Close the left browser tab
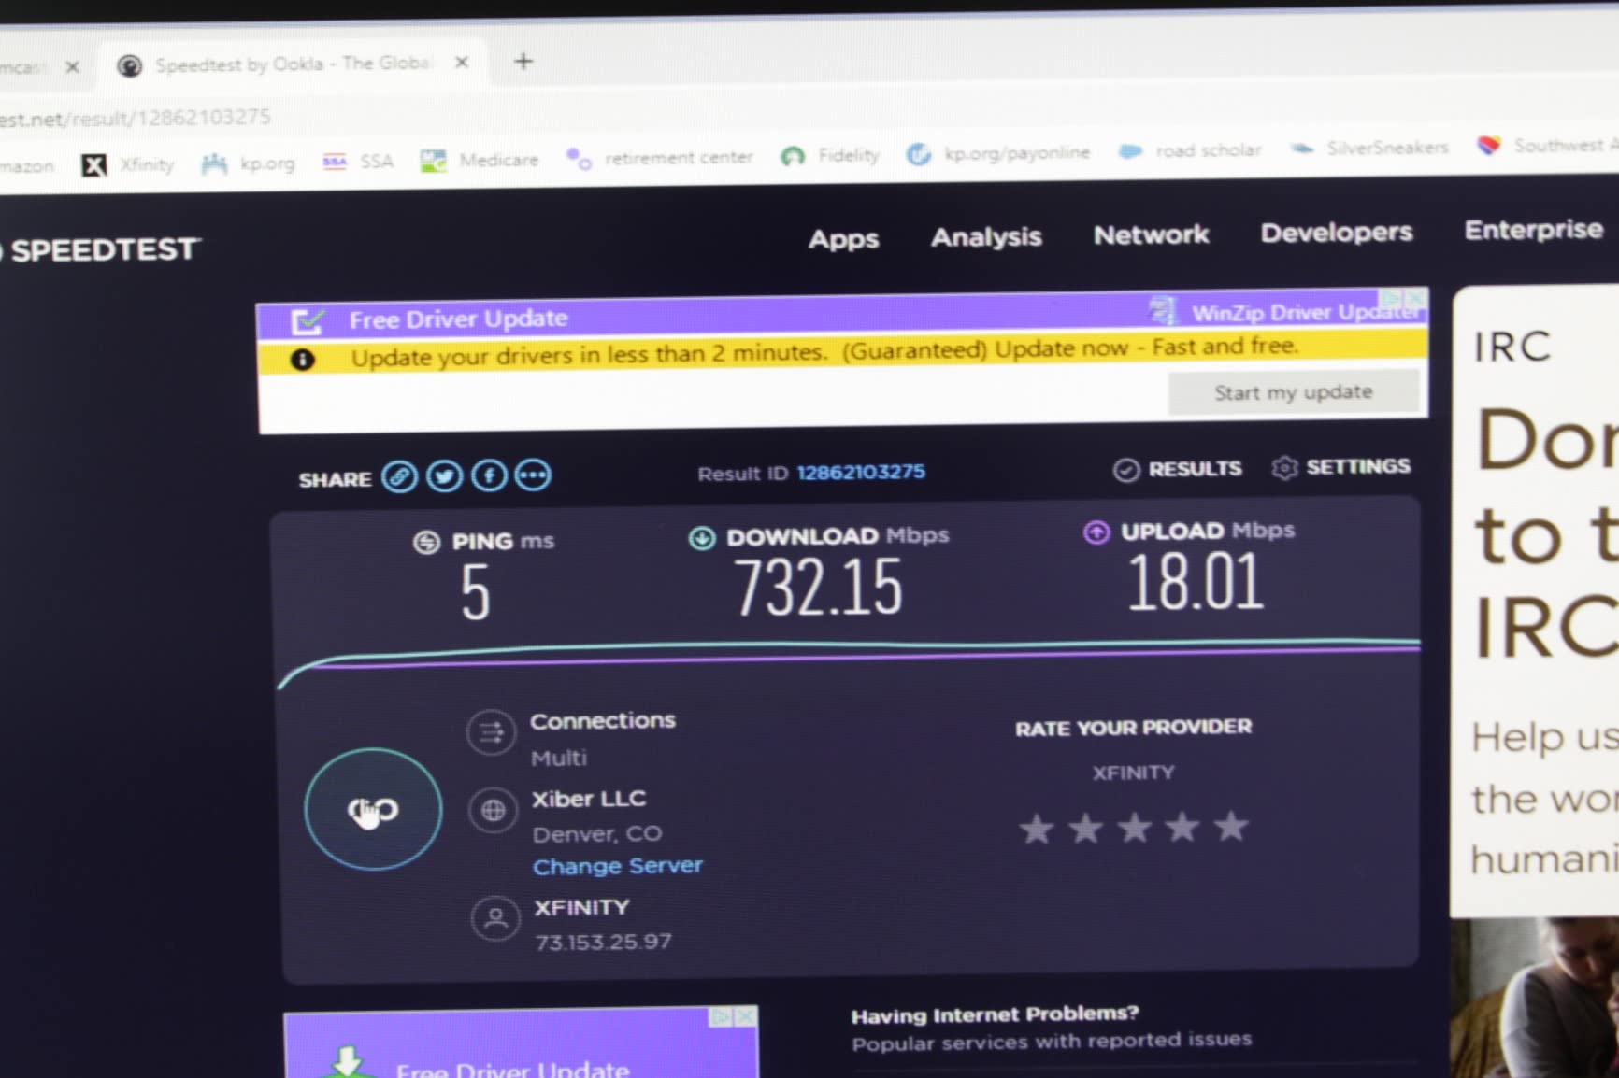This screenshot has width=1619, height=1078. coord(72,67)
